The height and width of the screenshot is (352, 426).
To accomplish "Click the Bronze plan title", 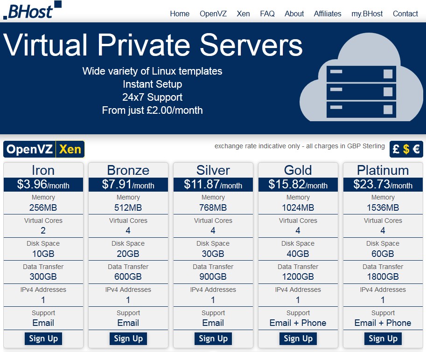I will pos(128,170).
